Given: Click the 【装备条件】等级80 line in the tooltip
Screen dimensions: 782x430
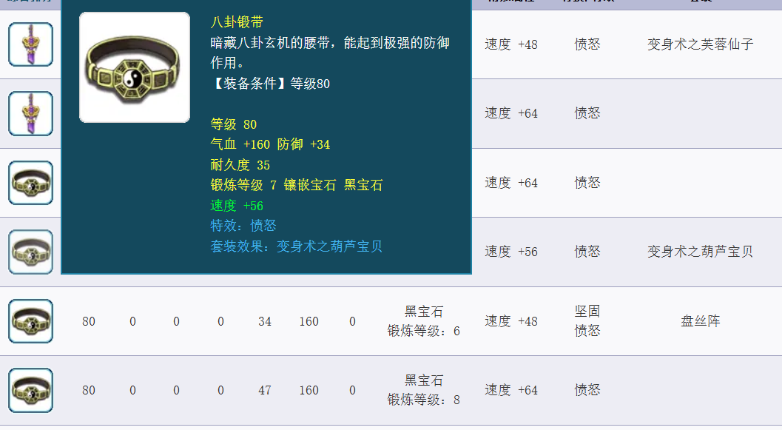Looking at the screenshot, I should (270, 84).
